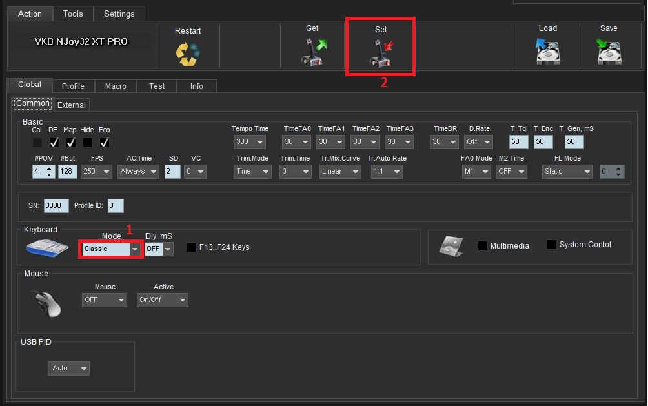Viewport: 648px width, 406px height.
Task: Click the Get settings joystick icon
Action: (314, 52)
